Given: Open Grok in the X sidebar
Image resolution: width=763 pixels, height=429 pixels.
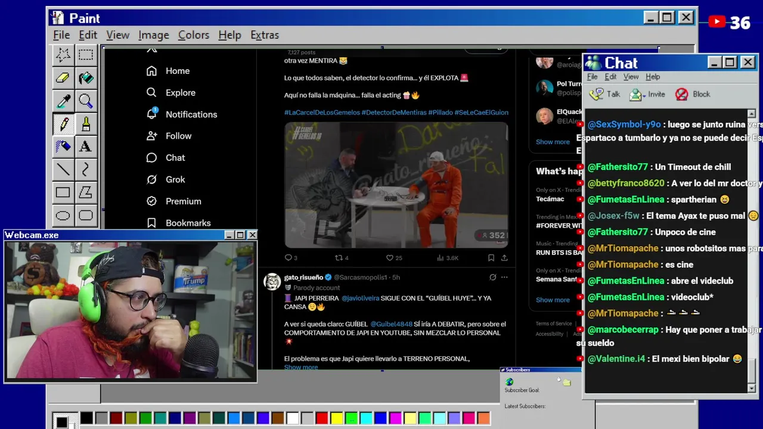Looking at the screenshot, I should (166, 179).
